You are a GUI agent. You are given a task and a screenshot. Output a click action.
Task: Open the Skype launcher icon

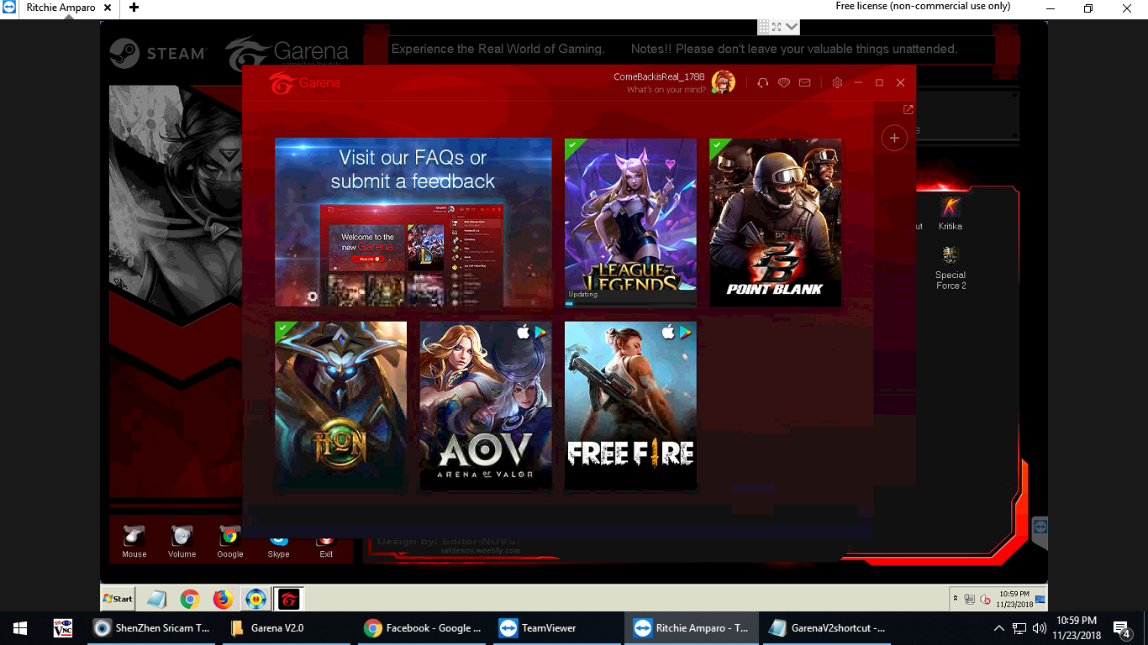coord(278,546)
